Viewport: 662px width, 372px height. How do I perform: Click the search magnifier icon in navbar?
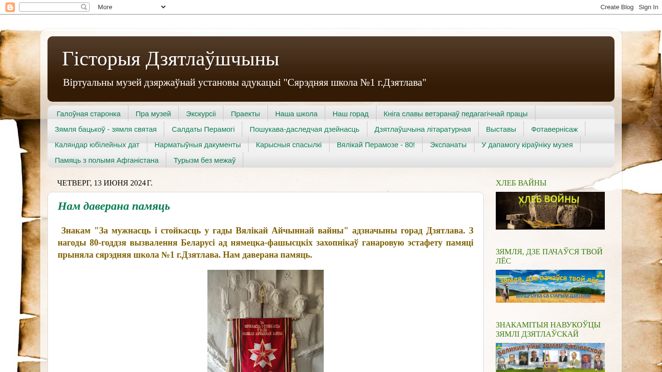point(84,7)
